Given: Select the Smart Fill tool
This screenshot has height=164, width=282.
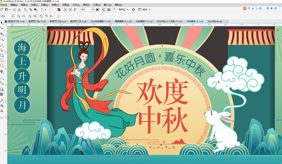Looking at the screenshot, I should click(x=2, y=111).
